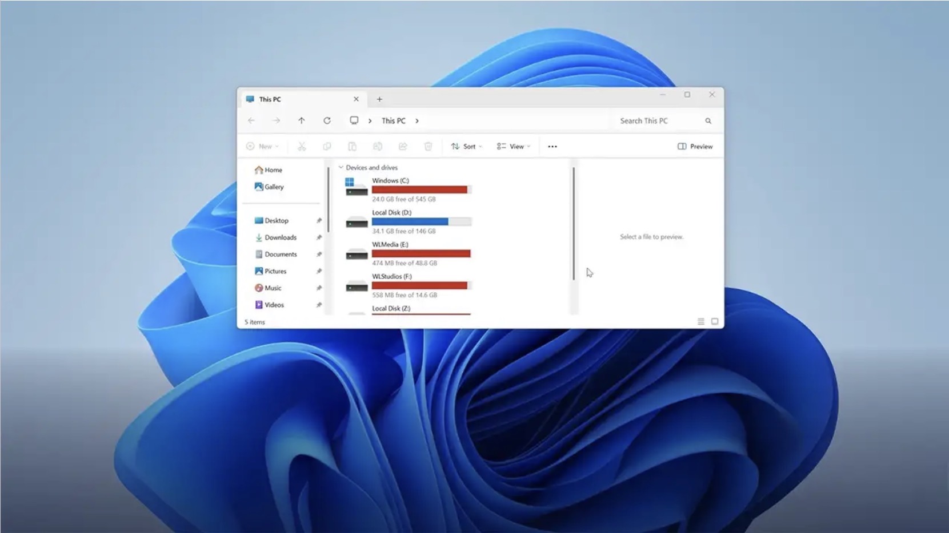Go forward with the right arrow button
This screenshot has width=949, height=533.
click(x=276, y=120)
